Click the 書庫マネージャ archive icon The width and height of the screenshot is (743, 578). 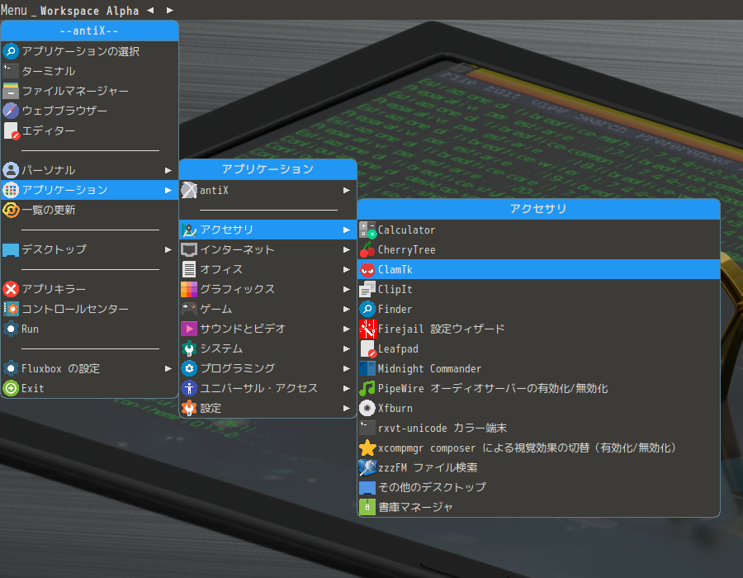pyautogui.click(x=367, y=508)
